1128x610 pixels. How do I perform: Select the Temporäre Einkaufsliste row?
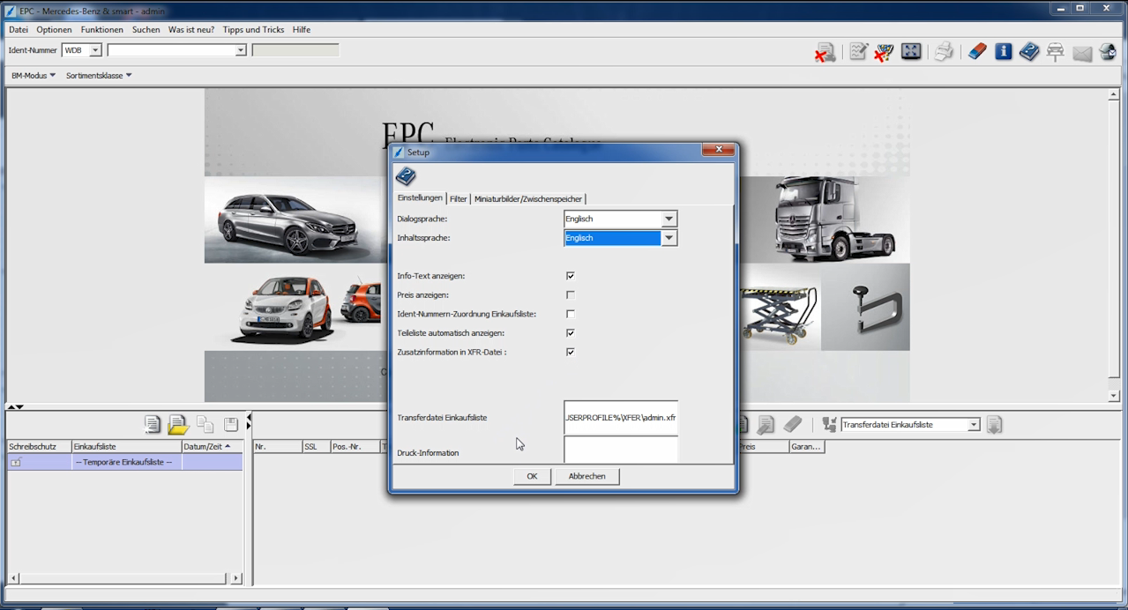pos(124,462)
